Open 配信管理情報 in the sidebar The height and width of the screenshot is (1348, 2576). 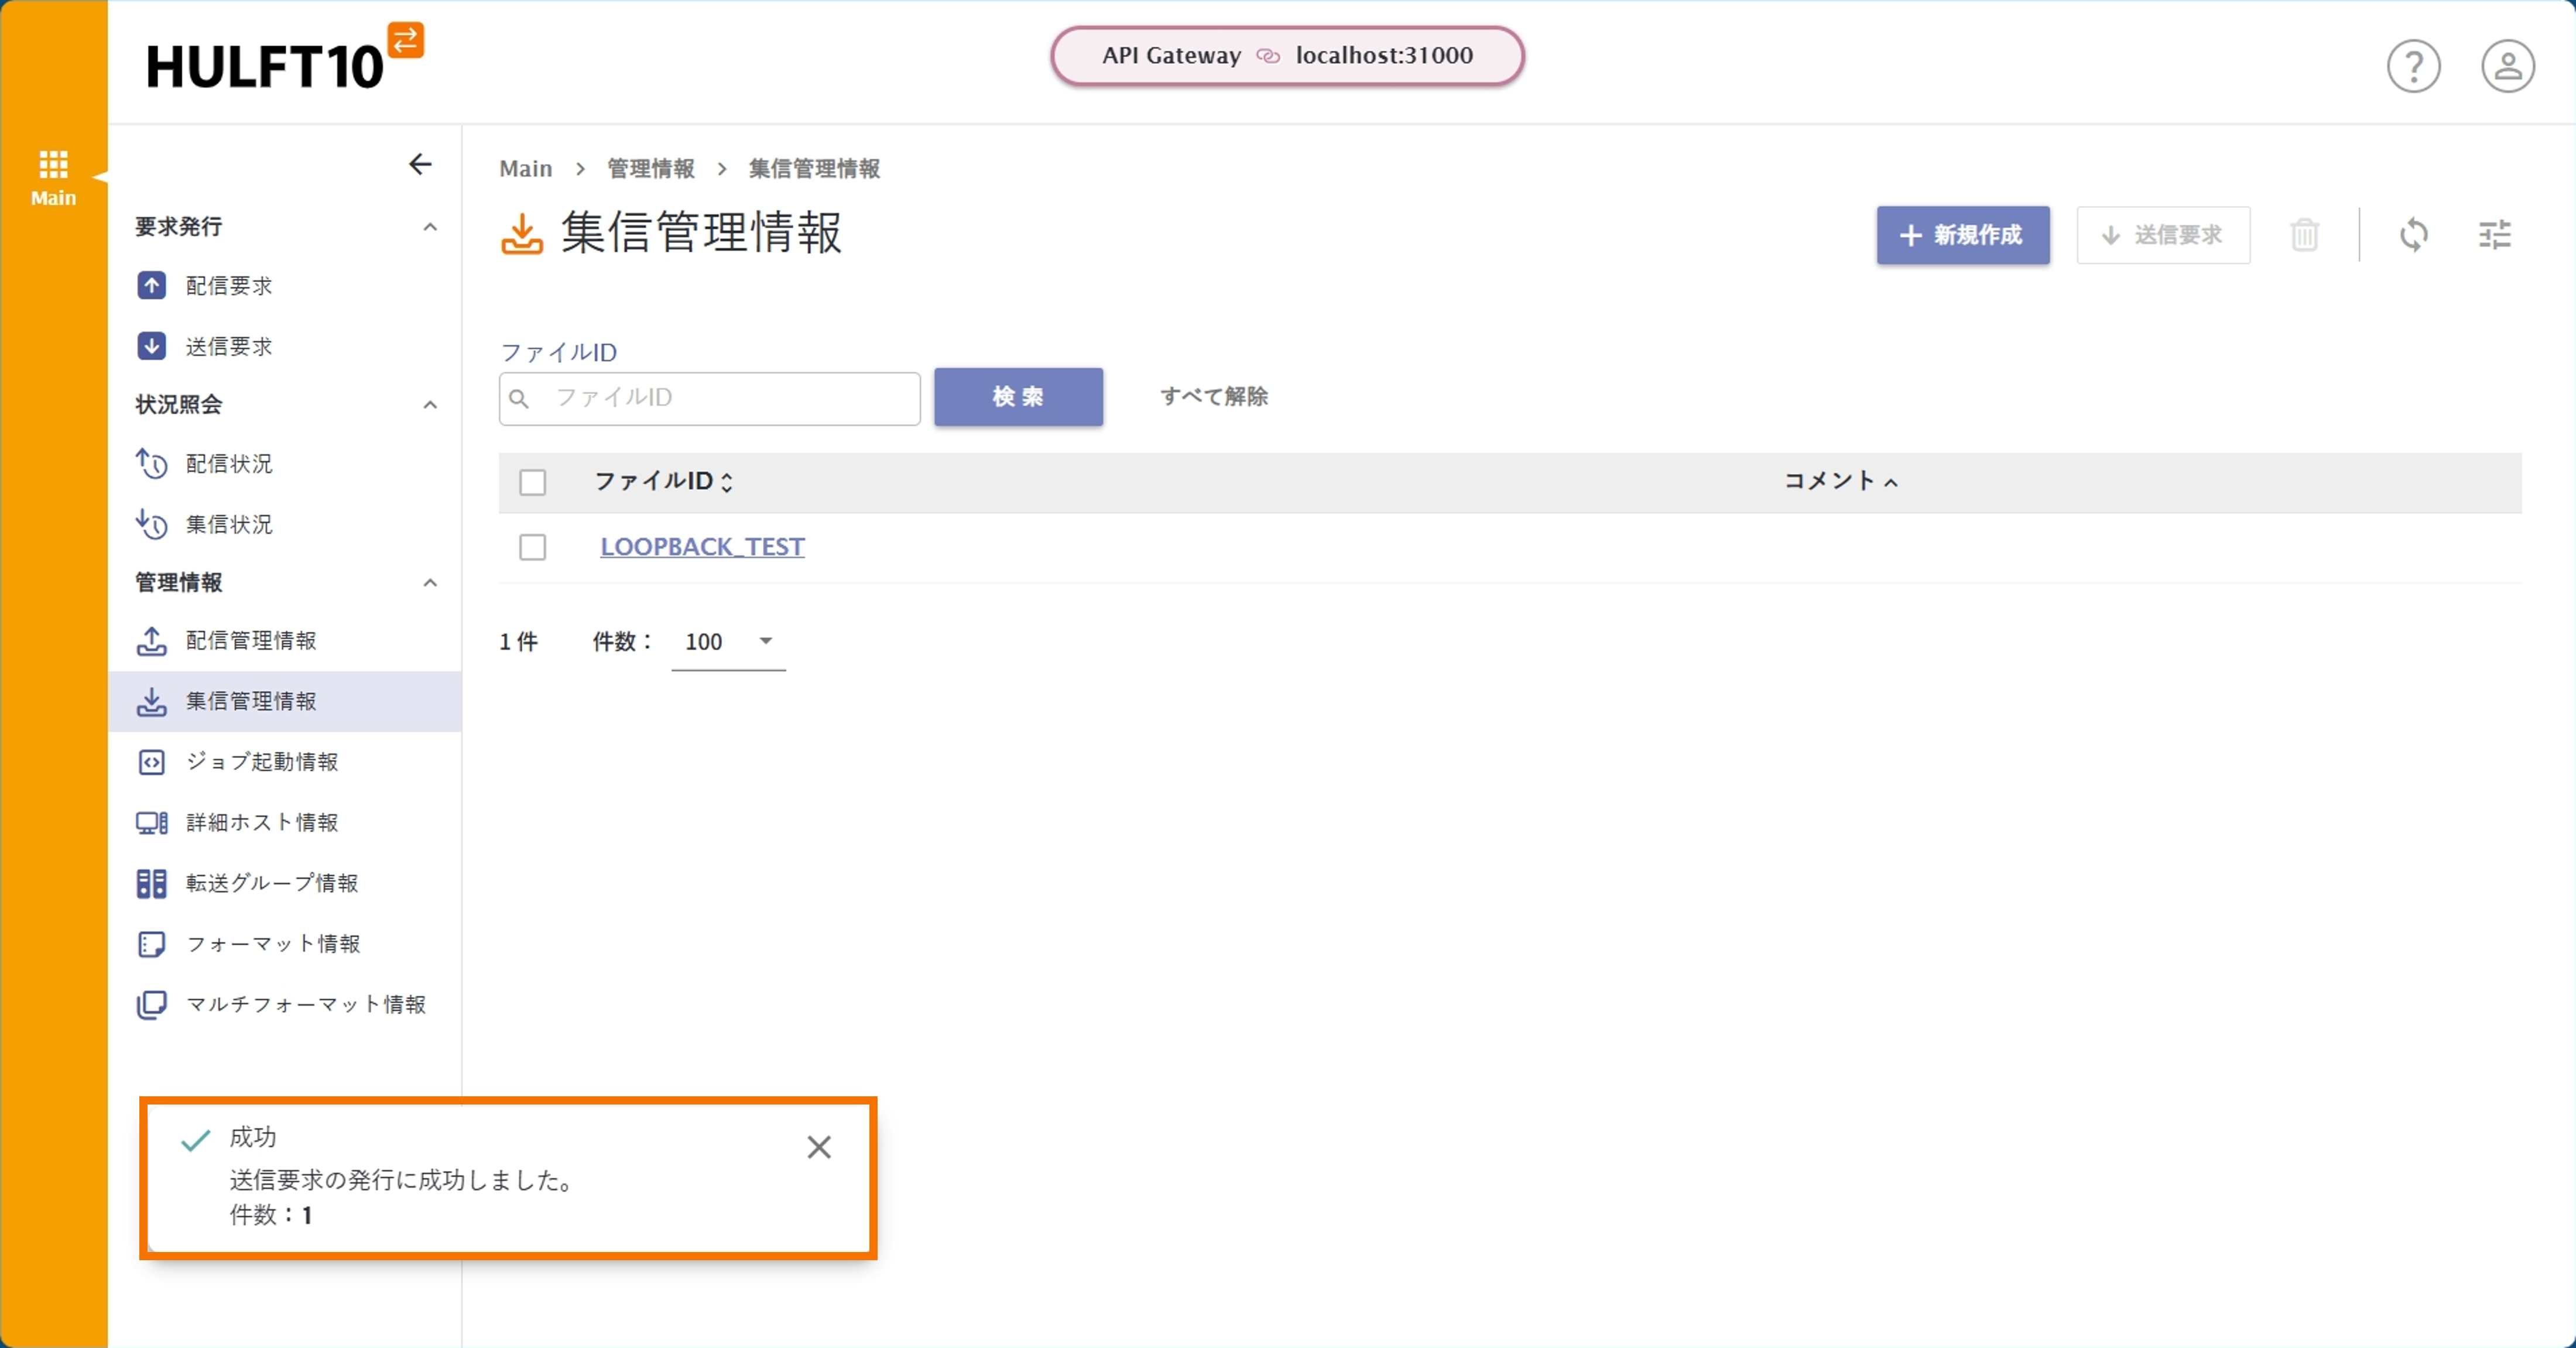(x=250, y=640)
